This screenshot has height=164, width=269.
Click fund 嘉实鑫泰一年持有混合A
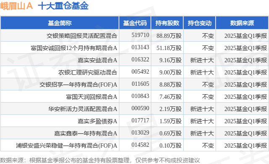pos(86,133)
